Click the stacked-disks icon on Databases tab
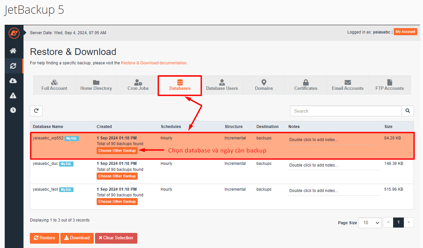The image size is (423, 248). click(180, 82)
